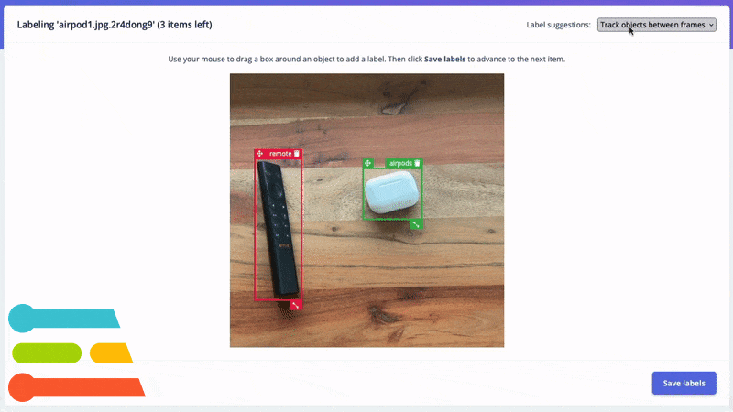Open the 'Track objects between frames' dropdown

point(656,25)
